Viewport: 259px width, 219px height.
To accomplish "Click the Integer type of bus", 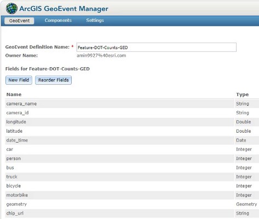I will coord(244,168).
